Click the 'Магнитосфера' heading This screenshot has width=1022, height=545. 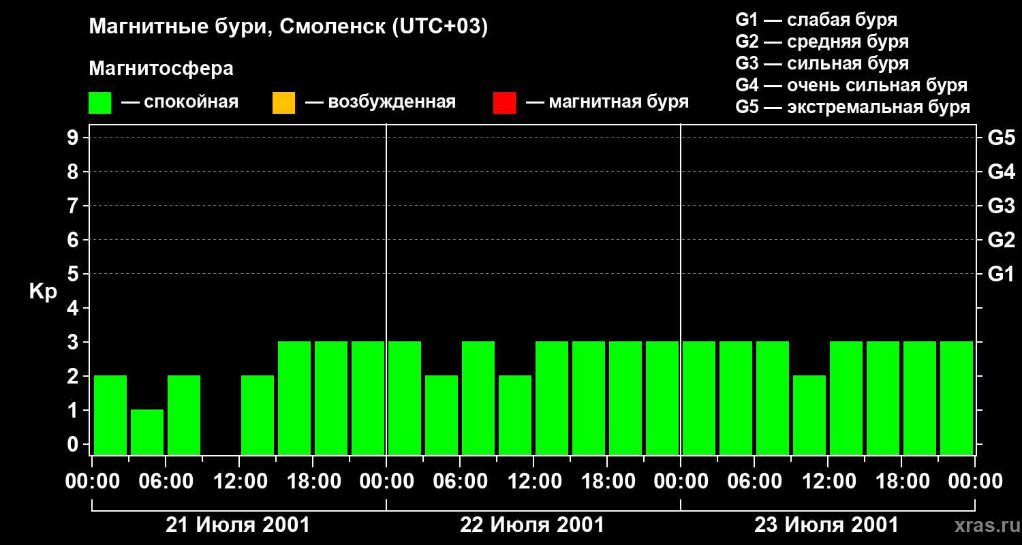(161, 69)
